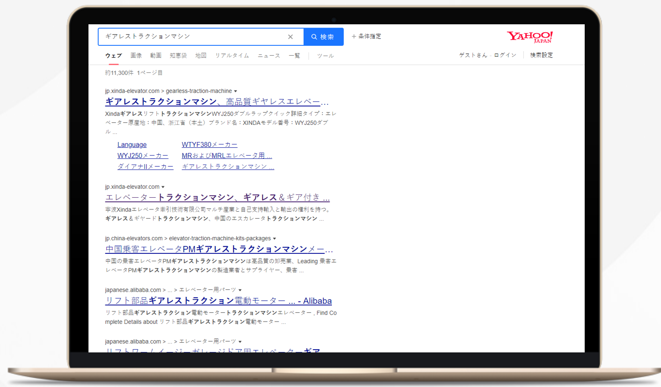Select the リアルタイム tab
Screen dimensions: 661x387
(232, 55)
